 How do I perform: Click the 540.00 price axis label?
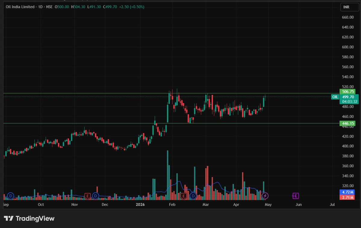(348, 77)
